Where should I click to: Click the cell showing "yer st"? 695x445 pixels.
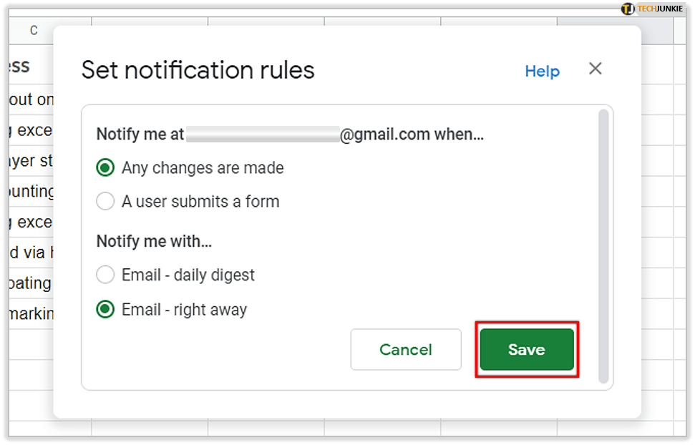[27, 160]
